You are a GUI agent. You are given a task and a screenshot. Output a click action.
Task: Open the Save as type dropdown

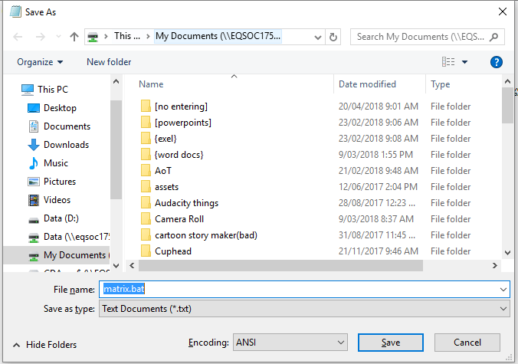pyautogui.click(x=304, y=309)
